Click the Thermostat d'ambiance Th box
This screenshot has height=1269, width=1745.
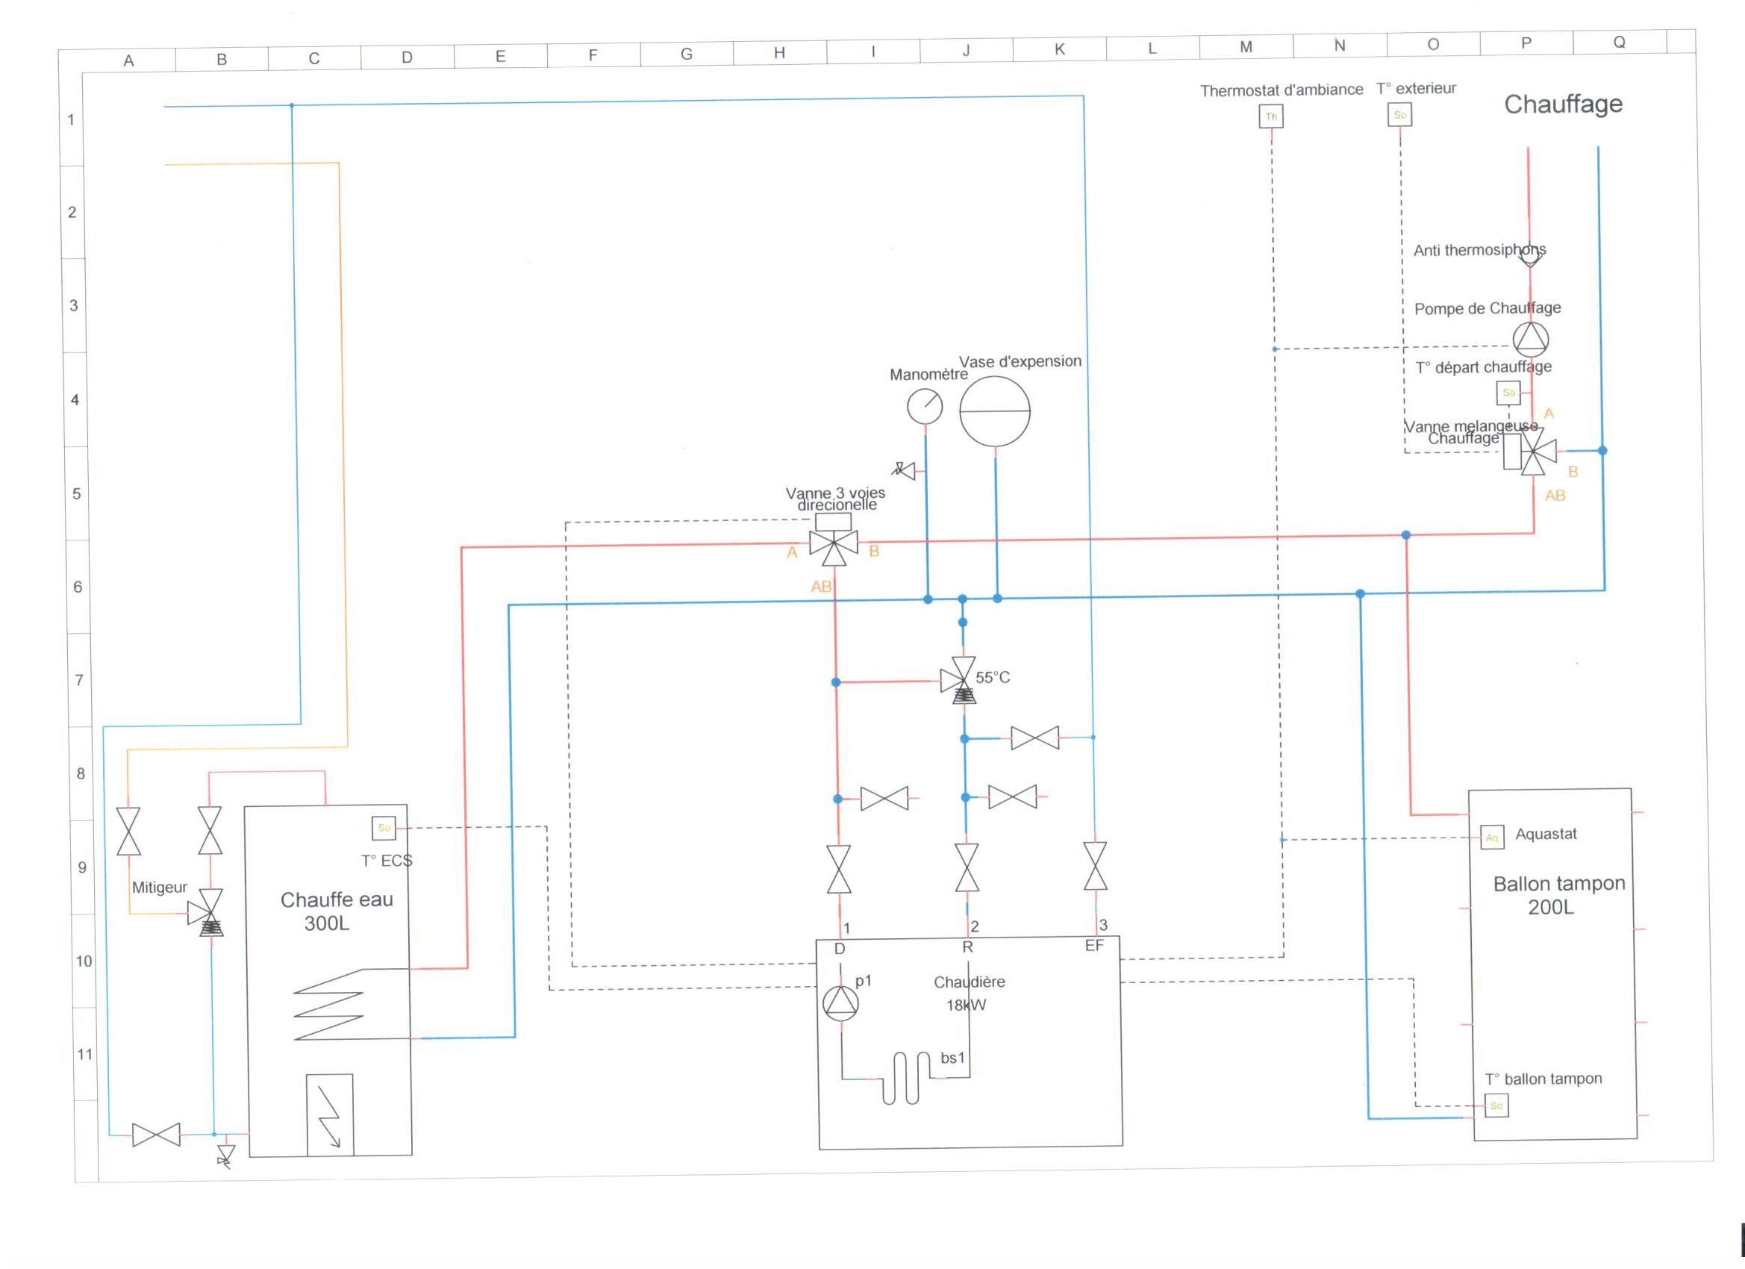point(1271,117)
